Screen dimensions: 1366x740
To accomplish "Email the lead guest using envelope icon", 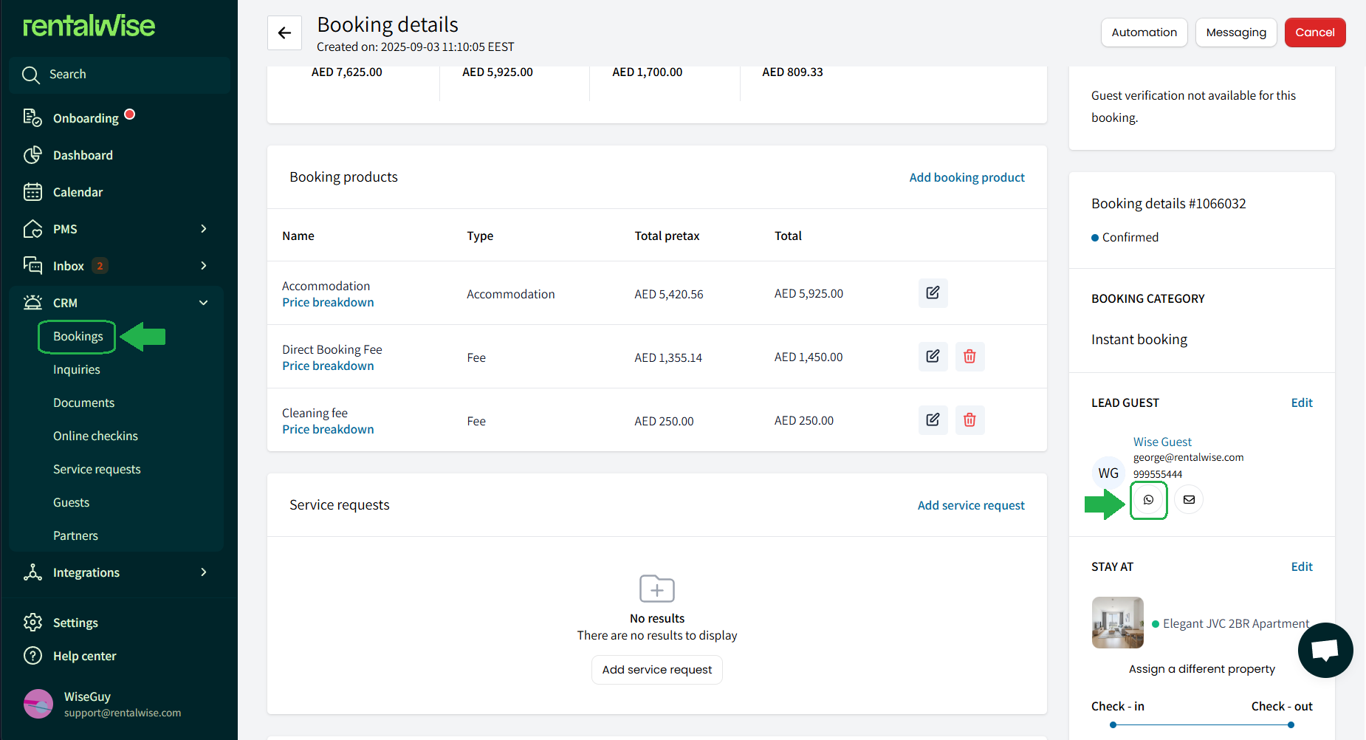I will [x=1189, y=500].
